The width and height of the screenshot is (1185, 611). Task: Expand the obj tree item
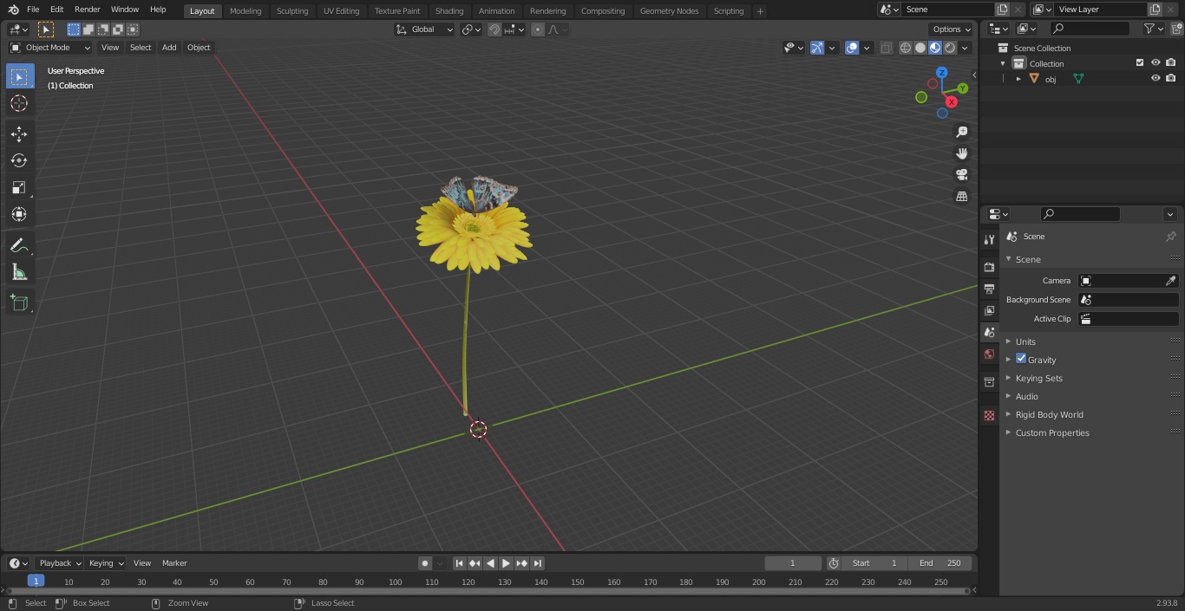pos(1018,79)
